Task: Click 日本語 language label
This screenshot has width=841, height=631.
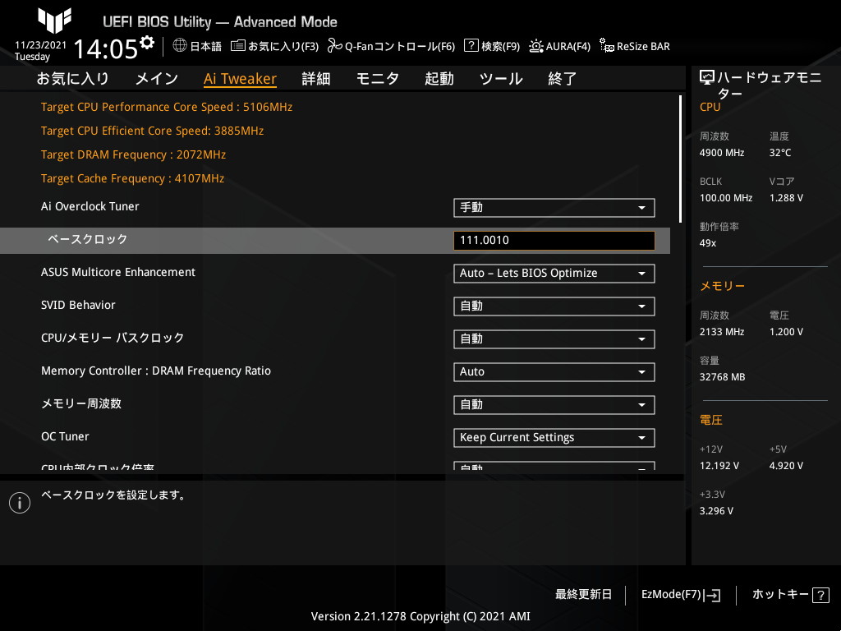Action: [206, 46]
